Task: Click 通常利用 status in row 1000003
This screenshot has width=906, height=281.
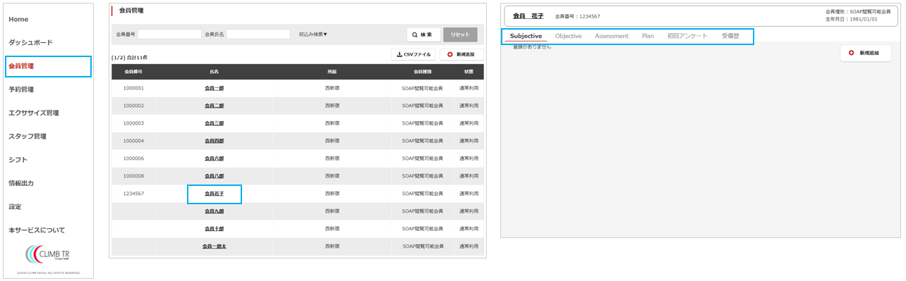Action: point(469,123)
